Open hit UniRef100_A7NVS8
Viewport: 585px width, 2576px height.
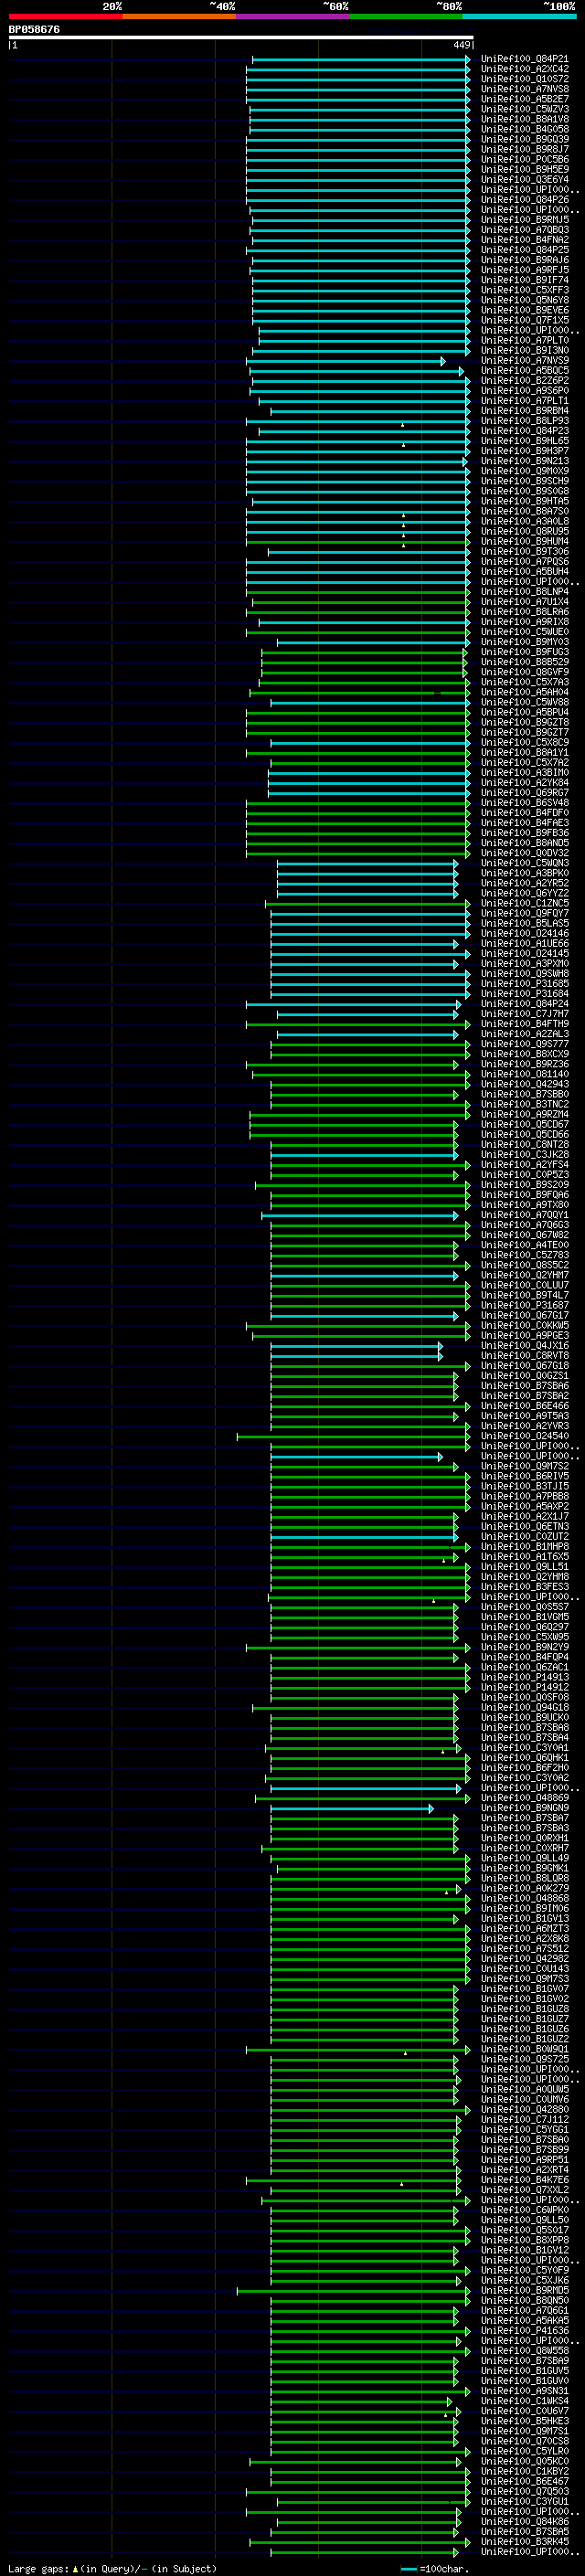pyautogui.click(x=525, y=89)
